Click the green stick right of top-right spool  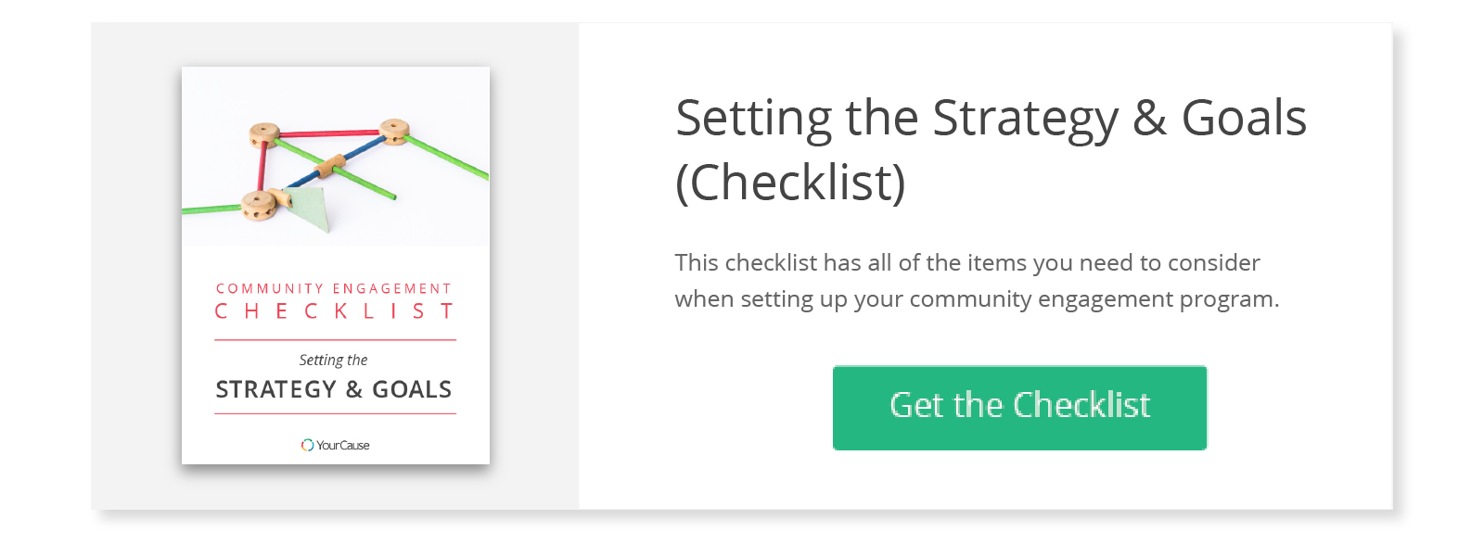447,157
